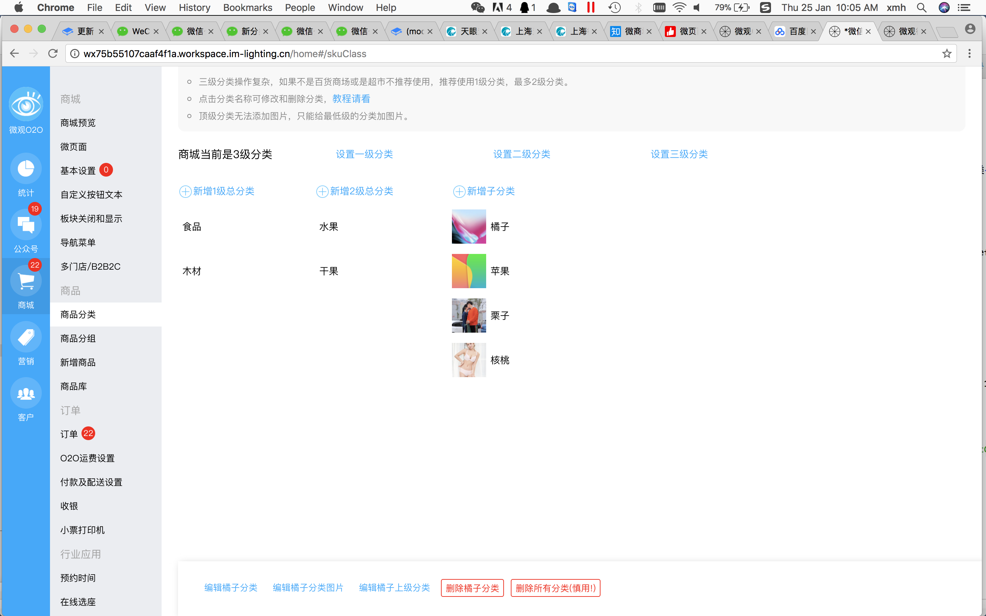Click the 删除橘子分类 button
986x616 pixels.
pos(472,588)
